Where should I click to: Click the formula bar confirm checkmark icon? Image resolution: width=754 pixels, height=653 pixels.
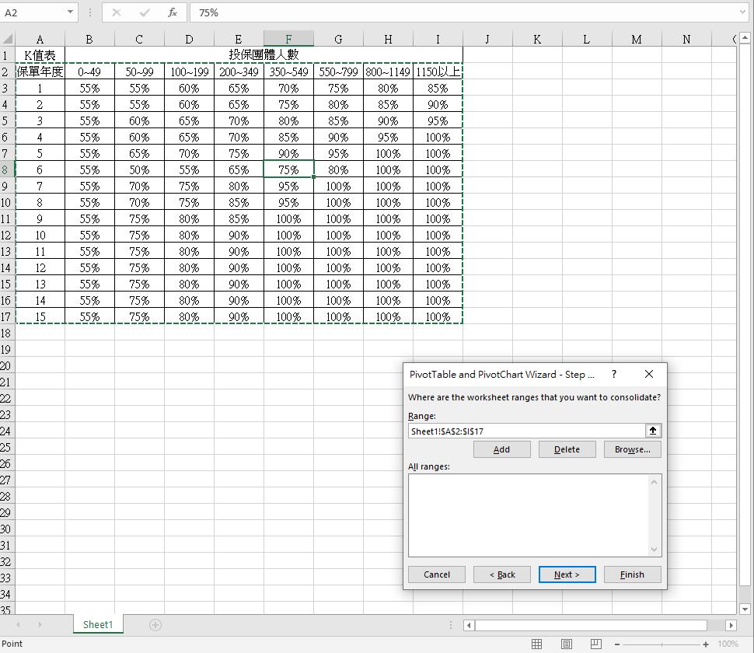point(145,12)
